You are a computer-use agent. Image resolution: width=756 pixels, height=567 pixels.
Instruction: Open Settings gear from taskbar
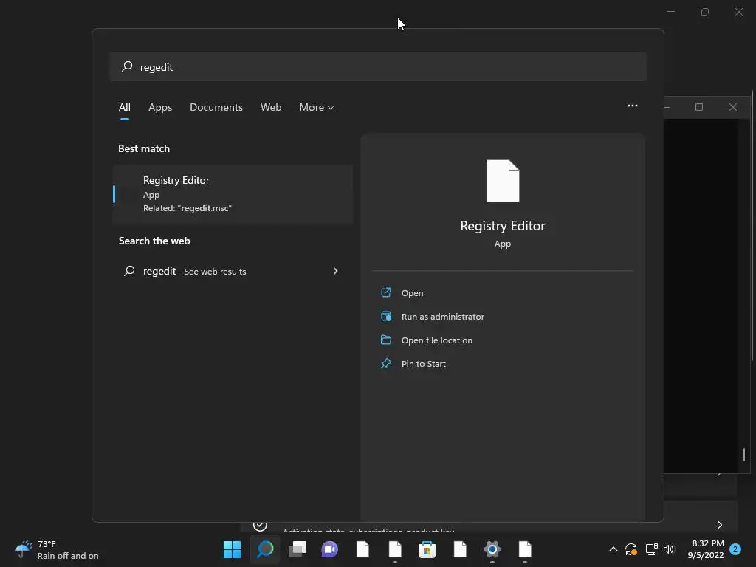[x=492, y=549]
